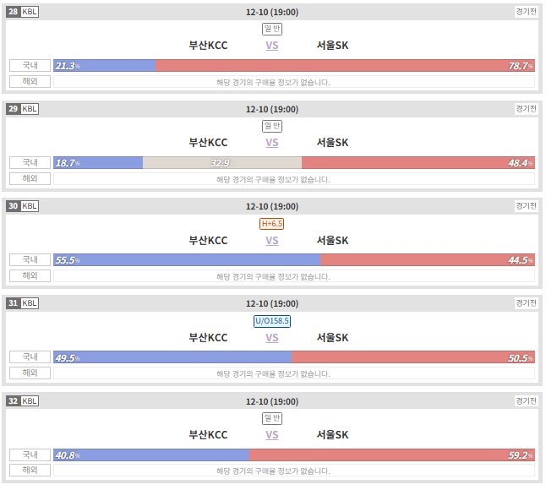546x490 pixels.
Task: Click the 일반 badge in match 28
Action: tap(272, 29)
